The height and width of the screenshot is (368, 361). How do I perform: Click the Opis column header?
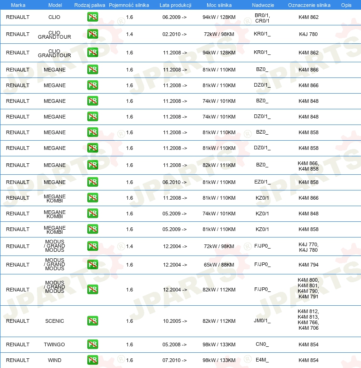click(346, 5)
